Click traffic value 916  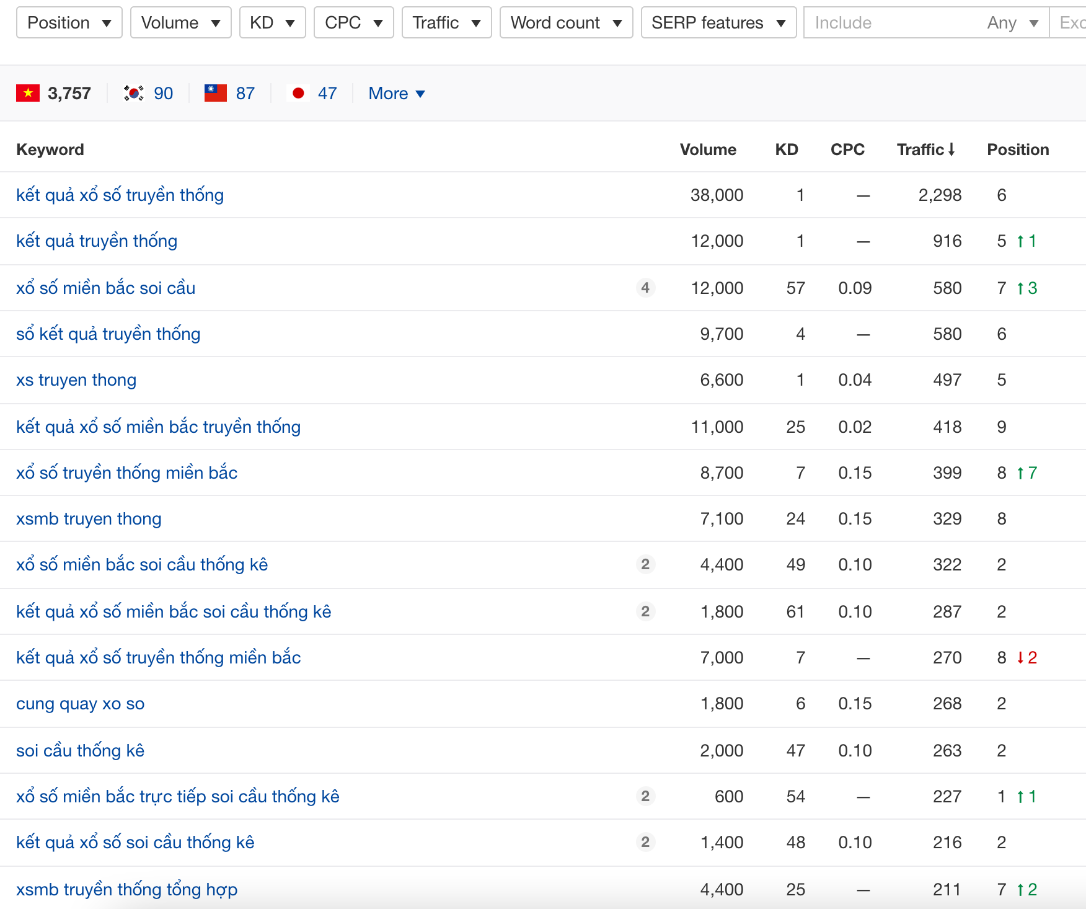[947, 241]
